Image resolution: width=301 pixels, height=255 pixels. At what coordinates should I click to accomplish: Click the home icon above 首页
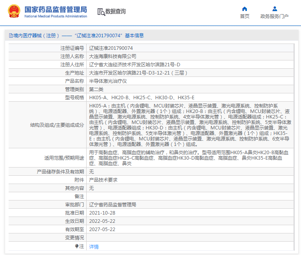[245, 9]
